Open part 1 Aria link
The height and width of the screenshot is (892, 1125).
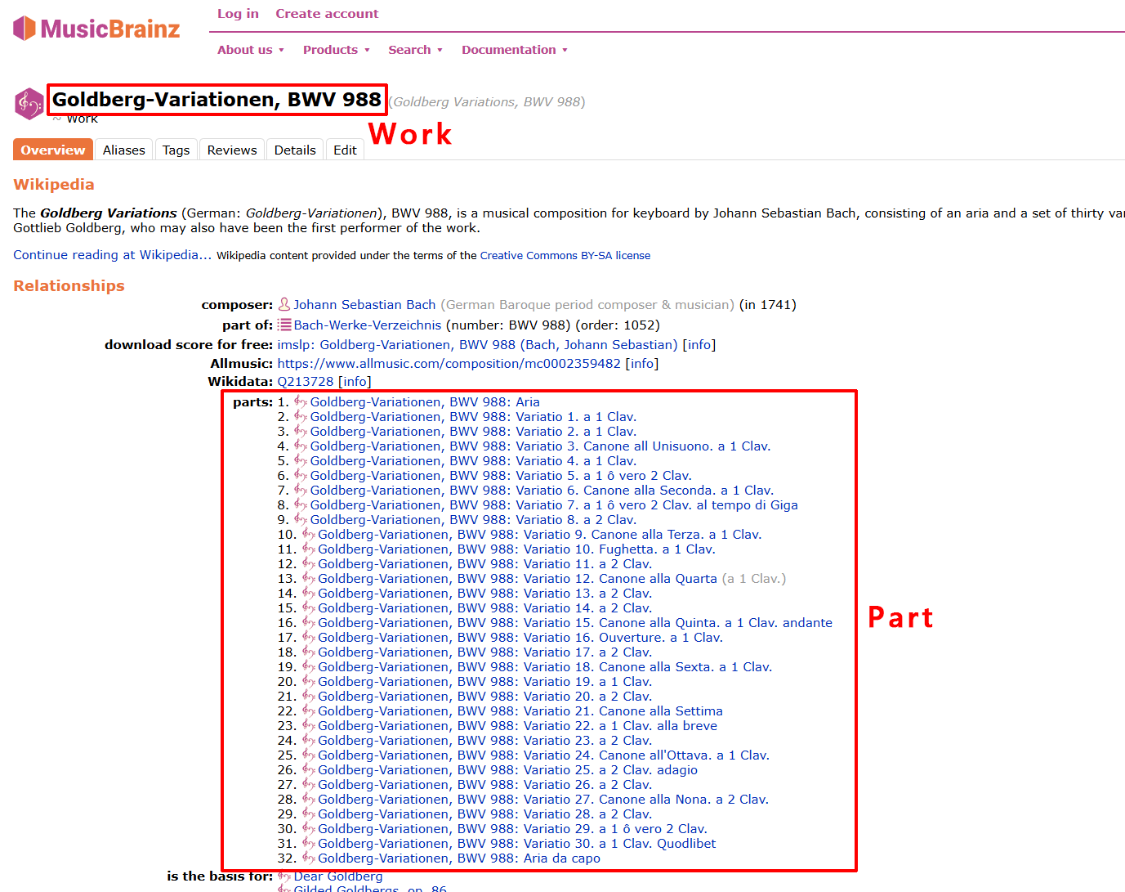coord(425,402)
